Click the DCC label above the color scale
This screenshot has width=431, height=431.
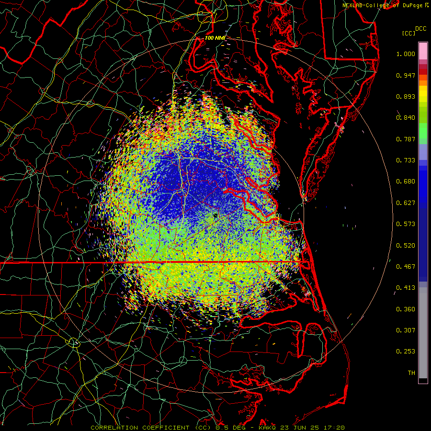420,29
